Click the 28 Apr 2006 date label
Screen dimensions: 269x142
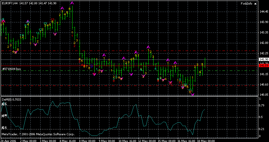(x=8, y=140)
